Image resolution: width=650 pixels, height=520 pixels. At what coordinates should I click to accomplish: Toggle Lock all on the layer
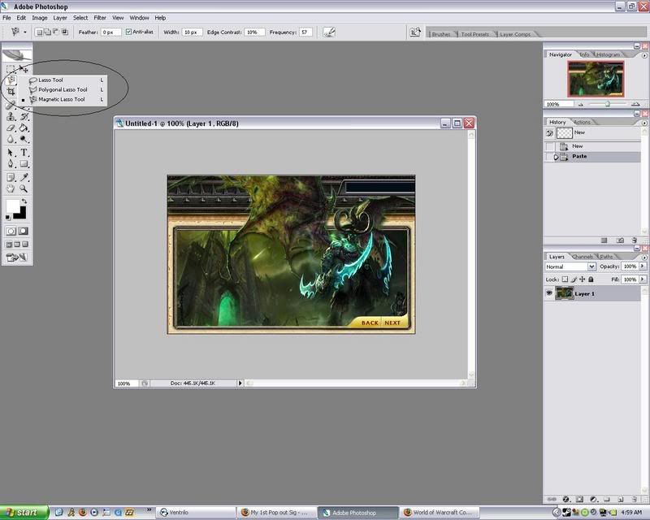point(591,279)
